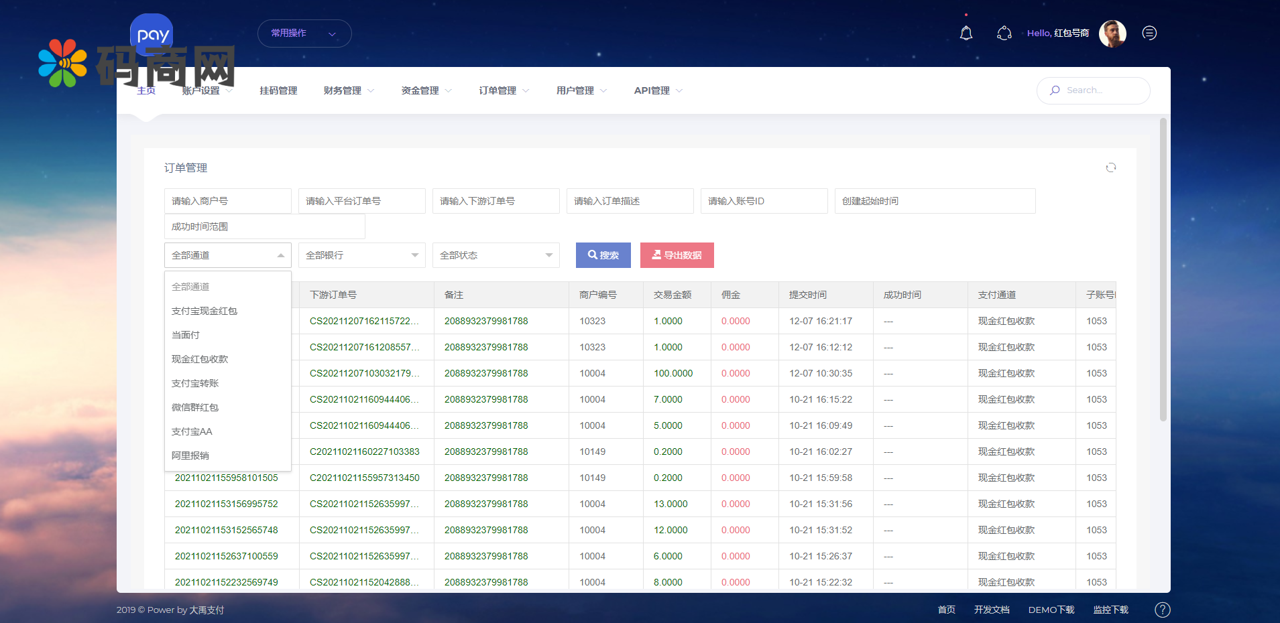Click the refresh icon in 订单管理 panel
The height and width of the screenshot is (623, 1280).
[1110, 167]
